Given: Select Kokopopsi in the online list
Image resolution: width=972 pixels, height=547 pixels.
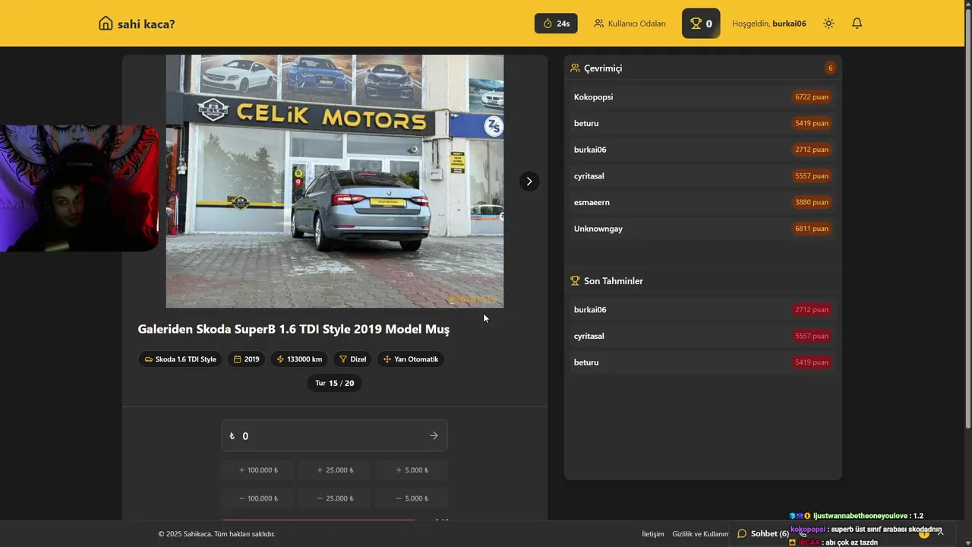Looking at the screenshot, I should 702,96.
